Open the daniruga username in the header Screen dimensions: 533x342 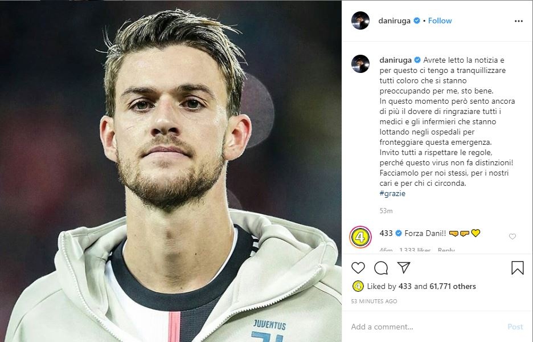click(x=395, y=21)
